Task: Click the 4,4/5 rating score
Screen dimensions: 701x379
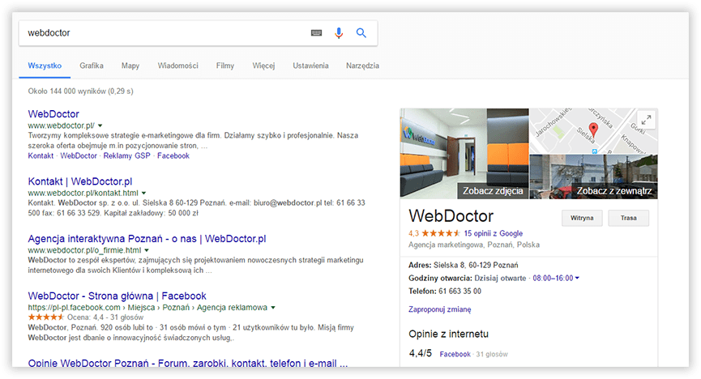Action: coord(421,354)
